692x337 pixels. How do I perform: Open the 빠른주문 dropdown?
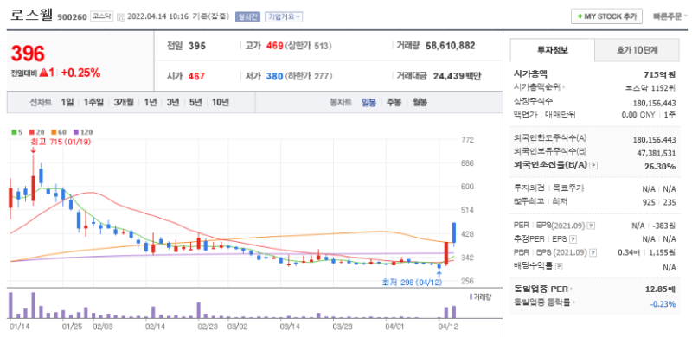coord(670,16)
